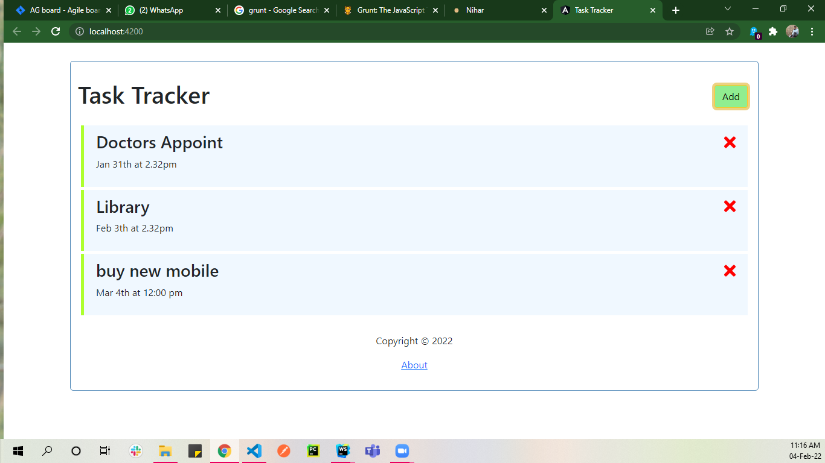Open Chrome profile avatar
The width and height of the screenshot is (825, 463).
[792, 31]
